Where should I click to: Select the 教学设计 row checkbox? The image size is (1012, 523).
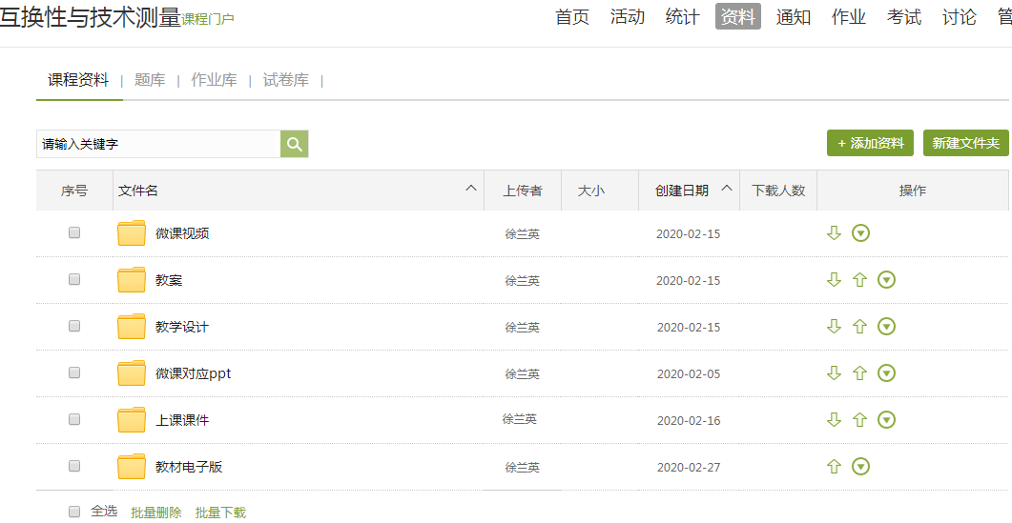point(74,326)
